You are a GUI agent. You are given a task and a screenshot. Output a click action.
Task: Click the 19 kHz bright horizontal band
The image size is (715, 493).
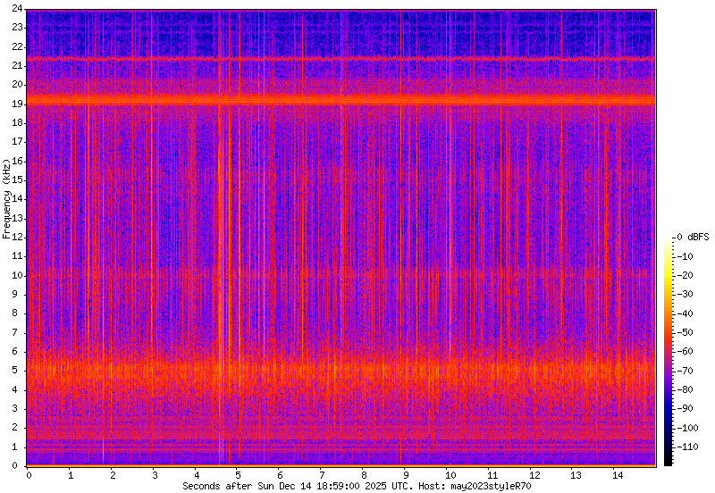tap(340, 101)
